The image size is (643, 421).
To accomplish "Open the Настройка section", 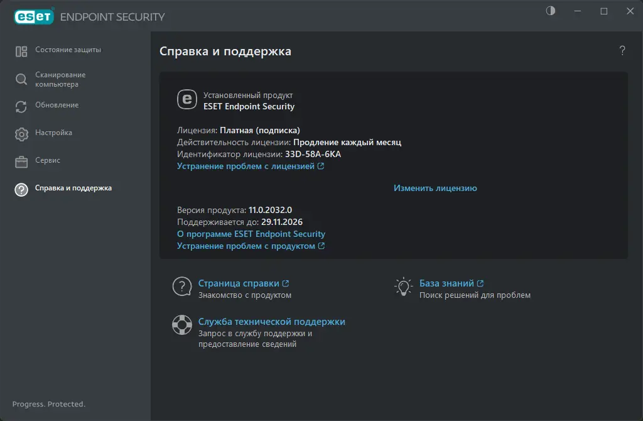I will point(53,133).
